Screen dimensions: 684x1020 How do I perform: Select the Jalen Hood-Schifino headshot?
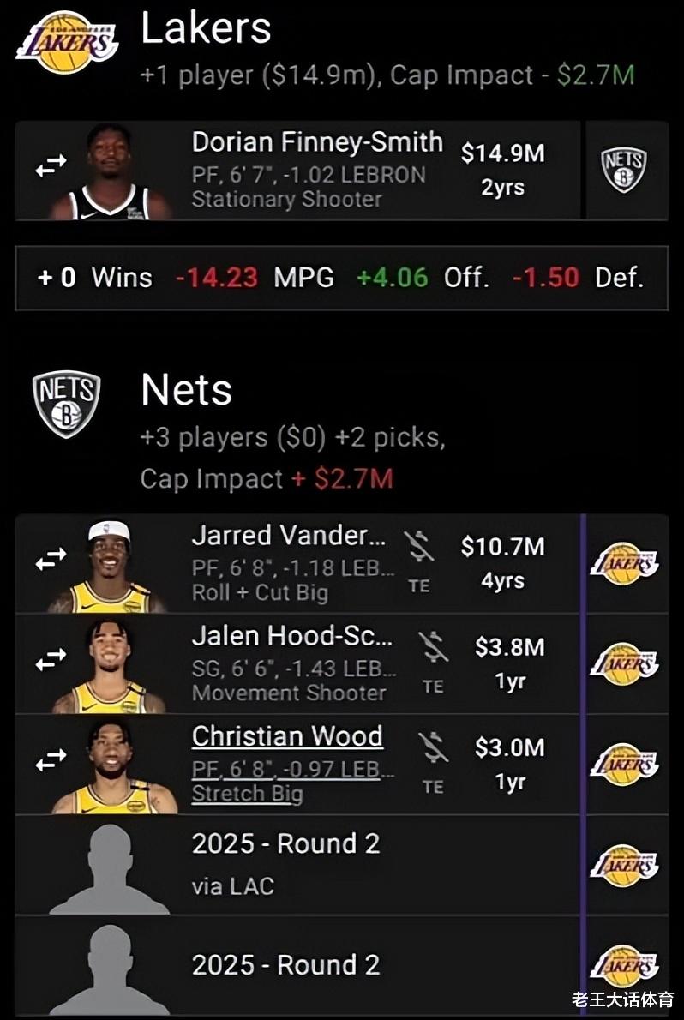109,666
